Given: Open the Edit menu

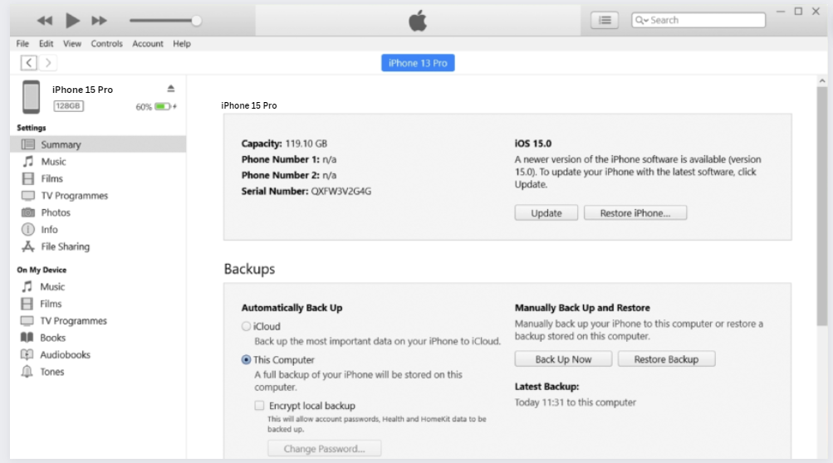Looking at the screenshot, I should coord(47,43).
